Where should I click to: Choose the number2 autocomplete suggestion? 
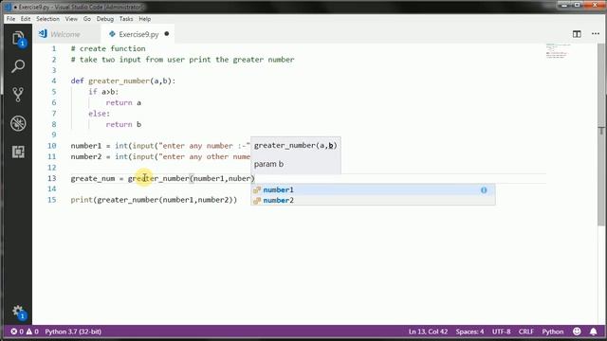(373, 200)
